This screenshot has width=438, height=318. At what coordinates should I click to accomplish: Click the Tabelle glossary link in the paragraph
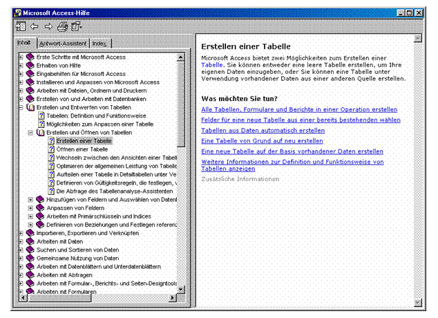tap(212, 65)
